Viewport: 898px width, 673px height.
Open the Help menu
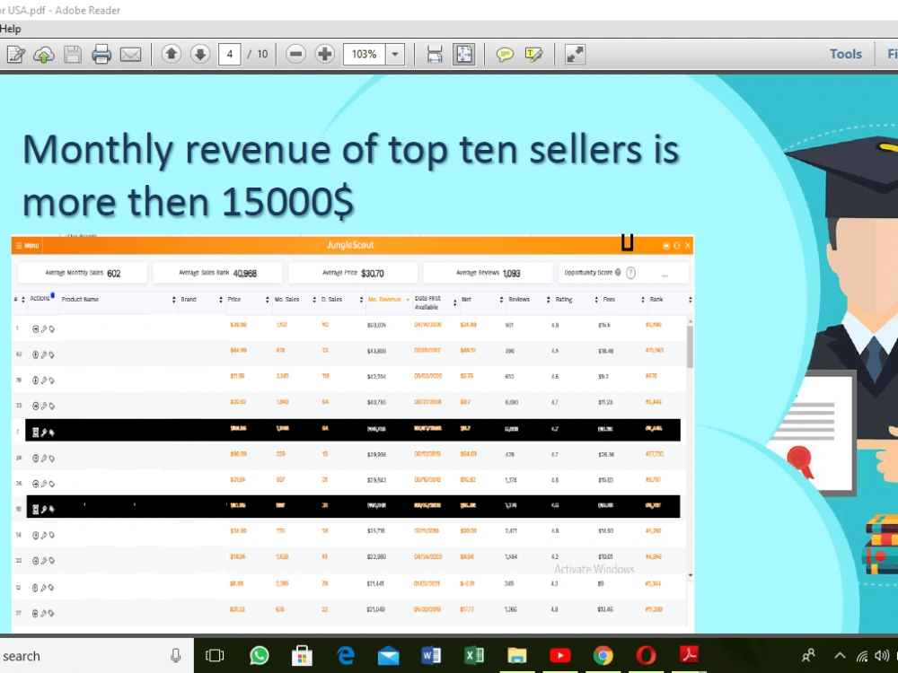tap(10, 29)
